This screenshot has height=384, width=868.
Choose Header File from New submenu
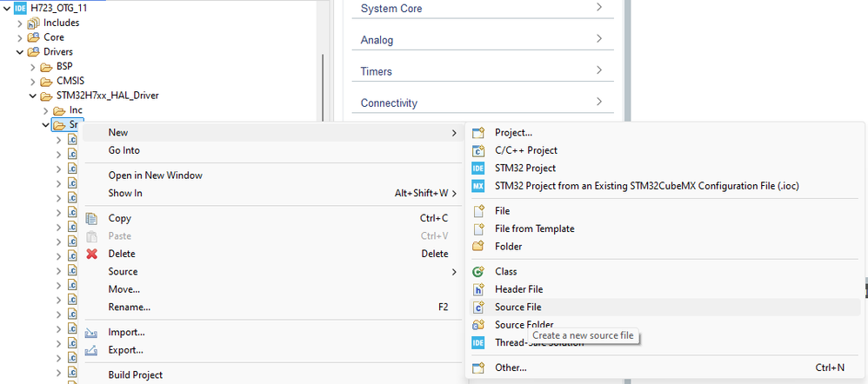pyautogui.click(x=664, y=289)
